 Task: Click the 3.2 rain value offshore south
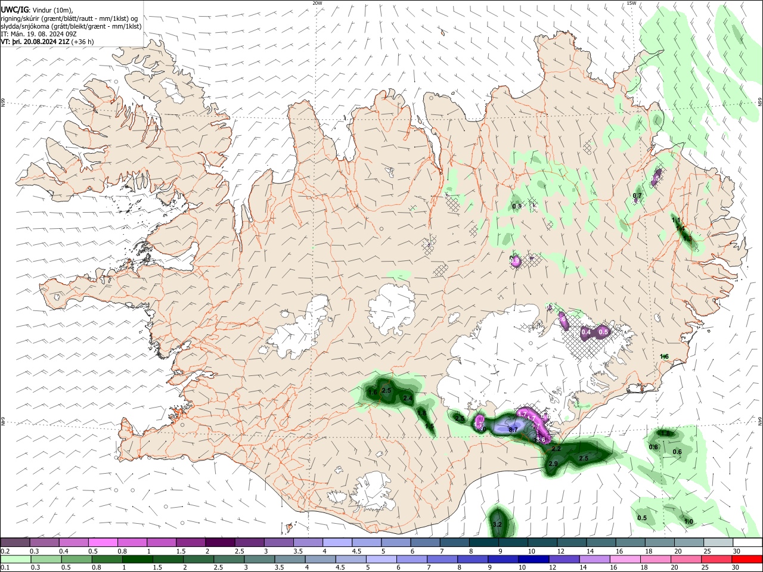(x=497, y=524)
